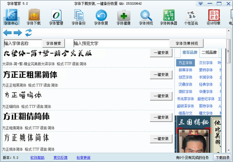Image resolution: width=233 pixels, height=162 pixels.
Task: Open the 设计印章 seal designer
Action: coord(214,17)
